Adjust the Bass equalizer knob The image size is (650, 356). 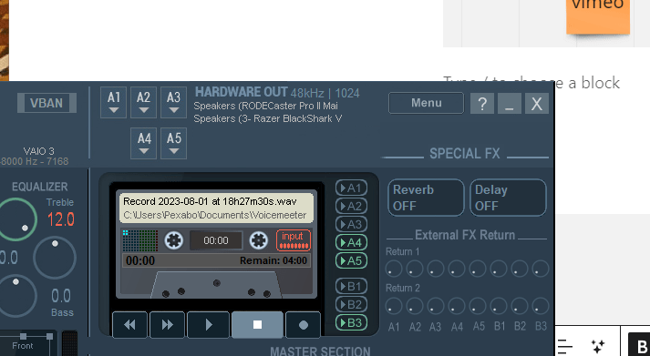tap(15, 296)
